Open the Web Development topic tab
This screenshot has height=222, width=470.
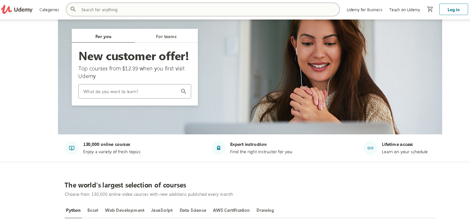coord(125,210)
